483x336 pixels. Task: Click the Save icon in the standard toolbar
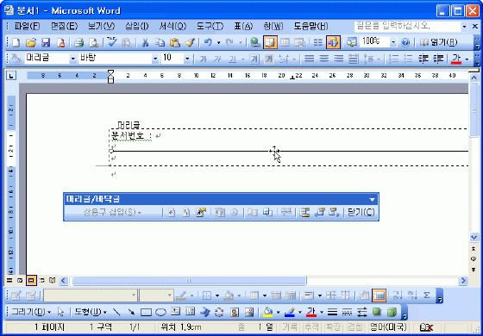tap(46, 42)
